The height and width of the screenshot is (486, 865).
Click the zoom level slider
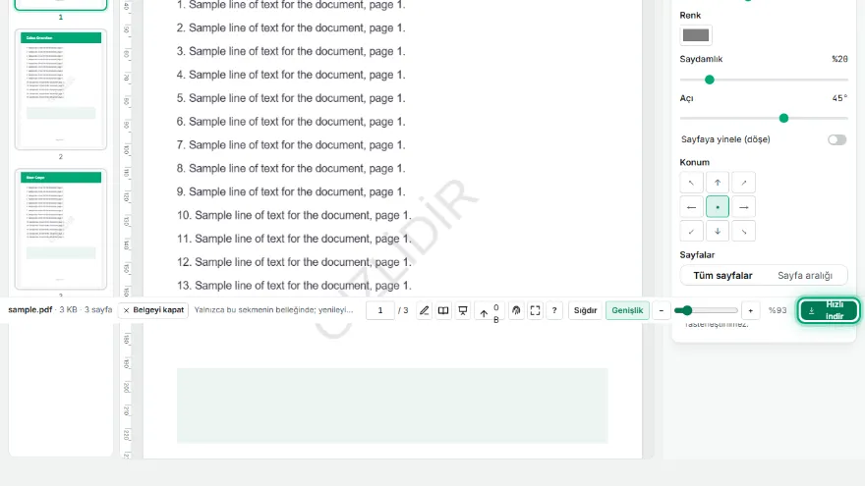(706, 310)
